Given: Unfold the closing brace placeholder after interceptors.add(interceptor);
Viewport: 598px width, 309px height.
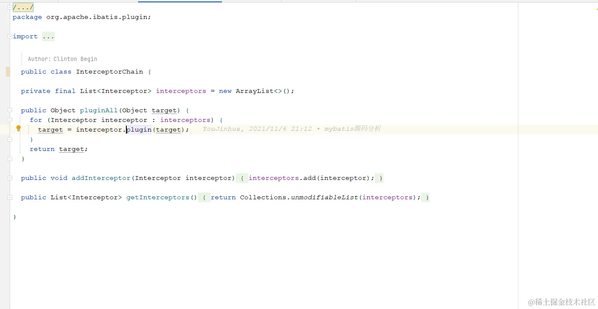Looking at the screenshot, I should [380, 178].
